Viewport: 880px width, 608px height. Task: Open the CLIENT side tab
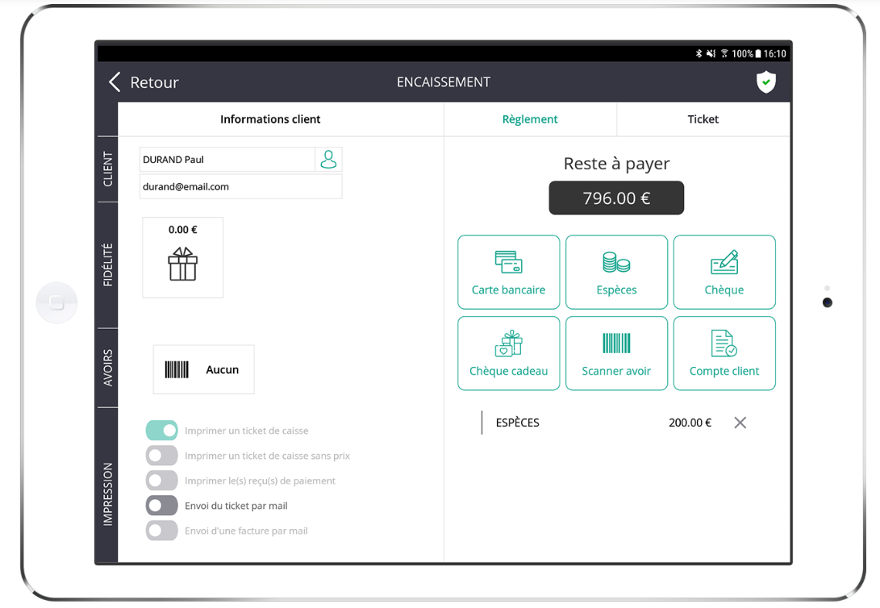107,169
